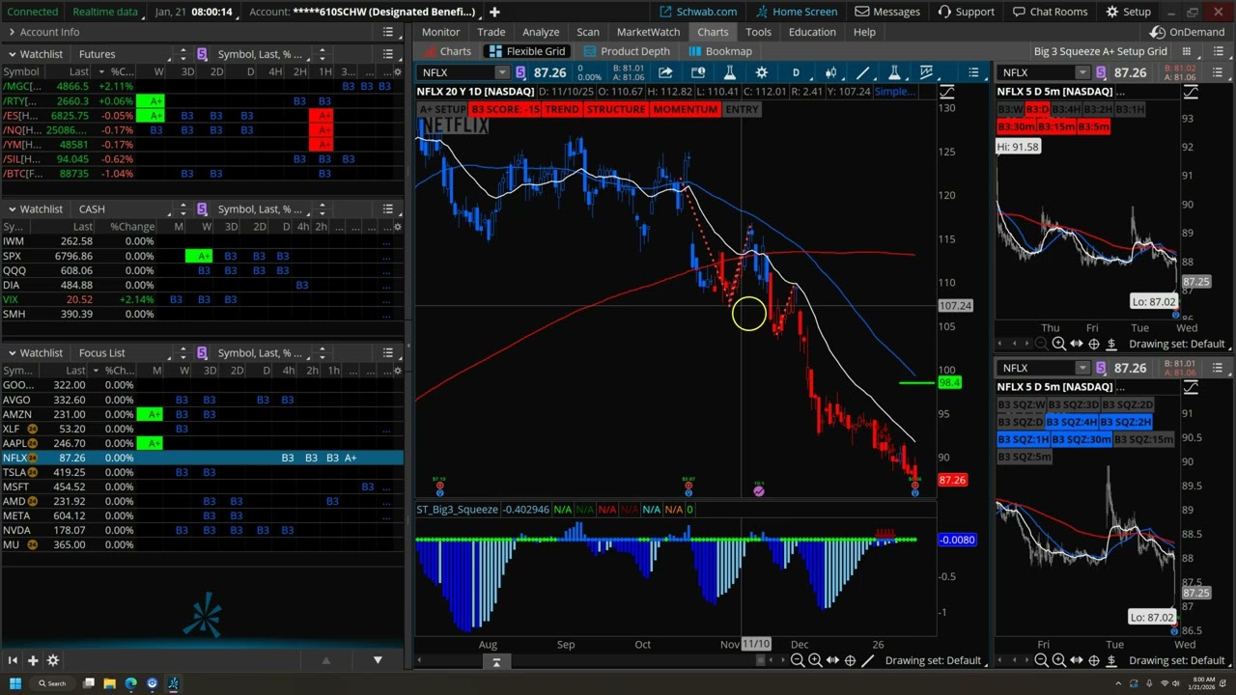Open the D timeframe selector on main chart
The height and width of the screenshot is (695, 1236).
[x=796, y=72]
